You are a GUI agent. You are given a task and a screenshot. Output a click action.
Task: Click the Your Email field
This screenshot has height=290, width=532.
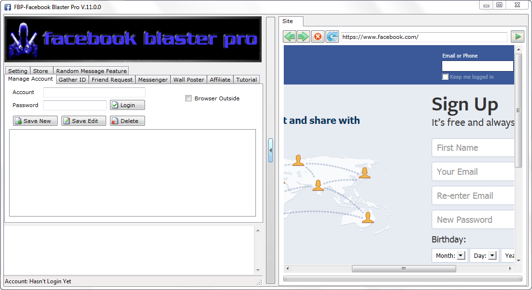(x=473, y=171)
